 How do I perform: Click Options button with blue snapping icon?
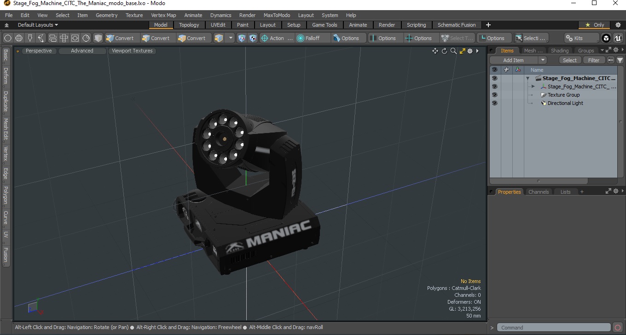point(349,38)
